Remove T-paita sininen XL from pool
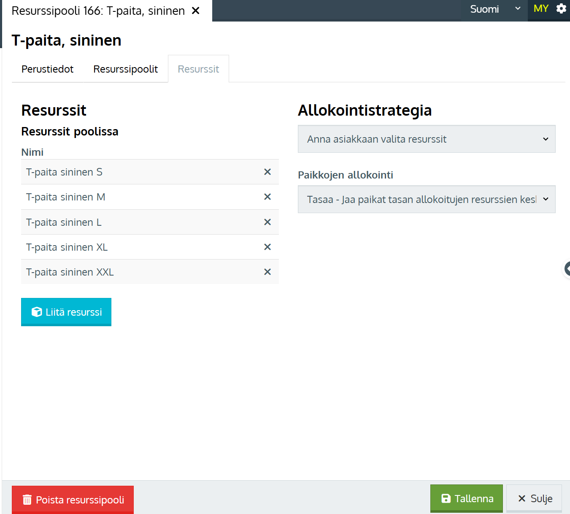The image size is (570, 514). (x=267, y=247)
